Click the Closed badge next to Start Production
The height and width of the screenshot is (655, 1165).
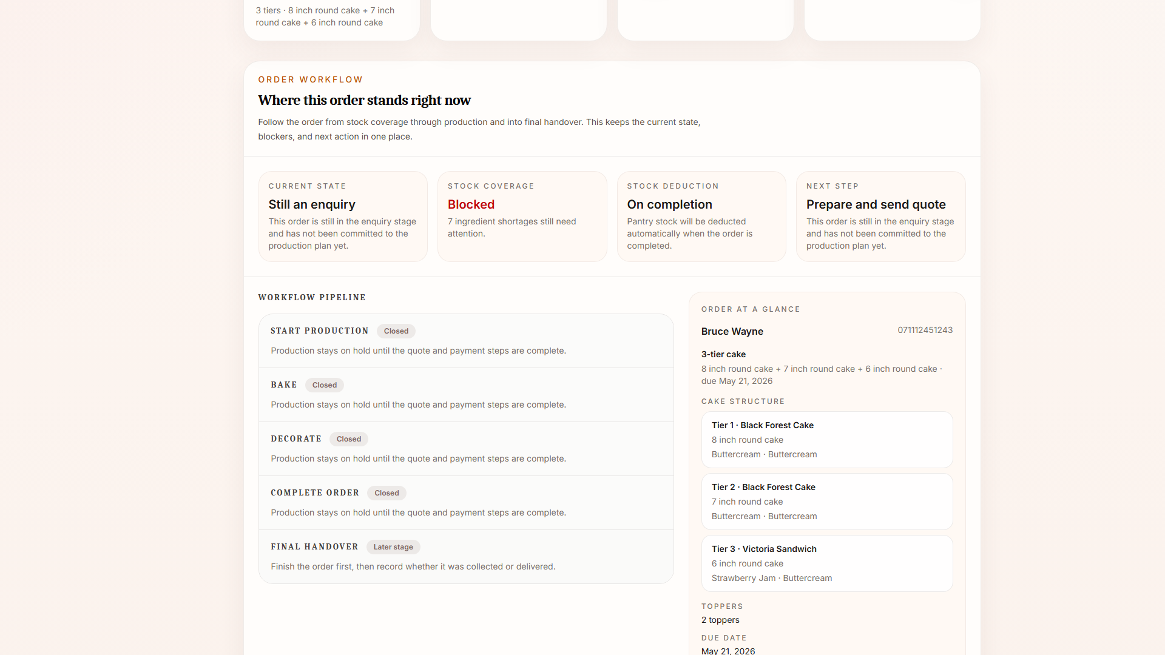pyautogui.click(x=396, y=331)
